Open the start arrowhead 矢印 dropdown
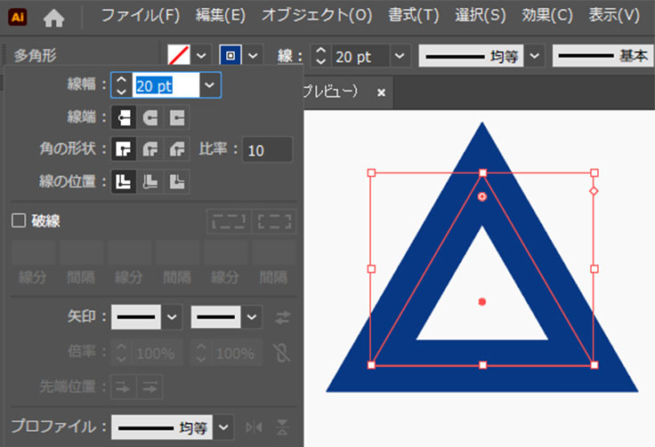The width and height of the screenshot is (655, 447). click(x=173, y=316)
